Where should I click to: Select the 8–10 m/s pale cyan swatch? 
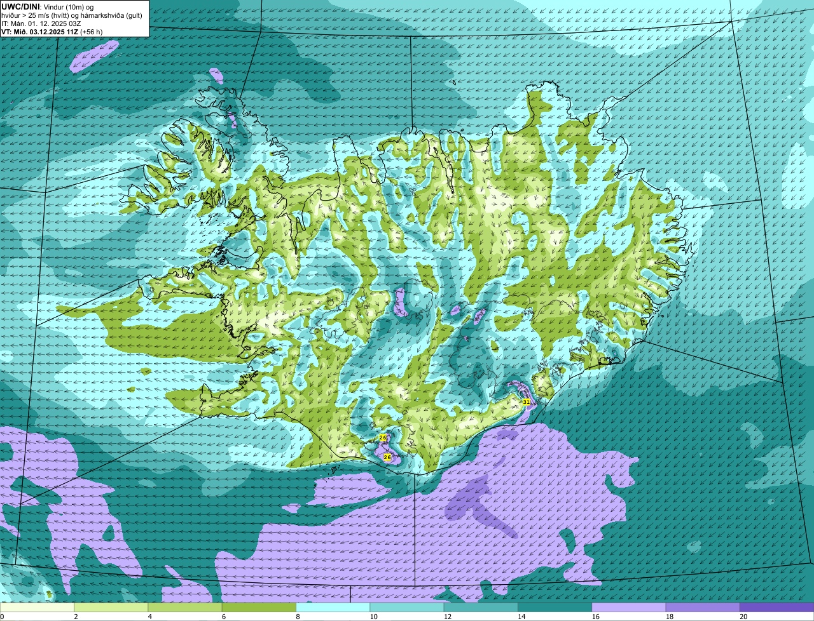click(333, 608)
